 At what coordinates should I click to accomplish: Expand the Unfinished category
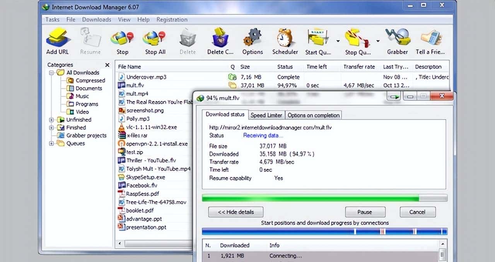pyautogui.click(x=51, y=119)
